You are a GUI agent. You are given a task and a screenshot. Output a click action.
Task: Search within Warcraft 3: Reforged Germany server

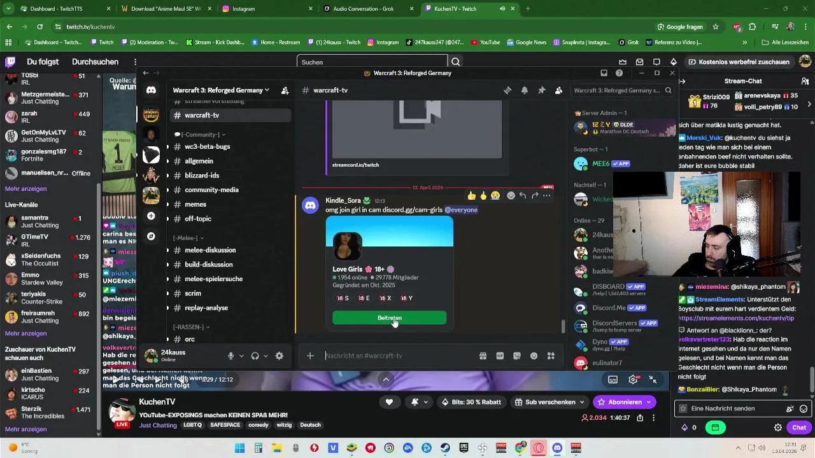coord(622,90)
